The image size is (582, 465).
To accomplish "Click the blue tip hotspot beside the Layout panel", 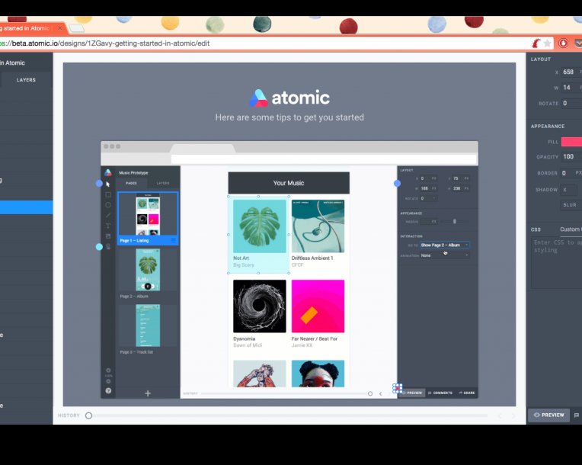I will click(x=397, y=183).
